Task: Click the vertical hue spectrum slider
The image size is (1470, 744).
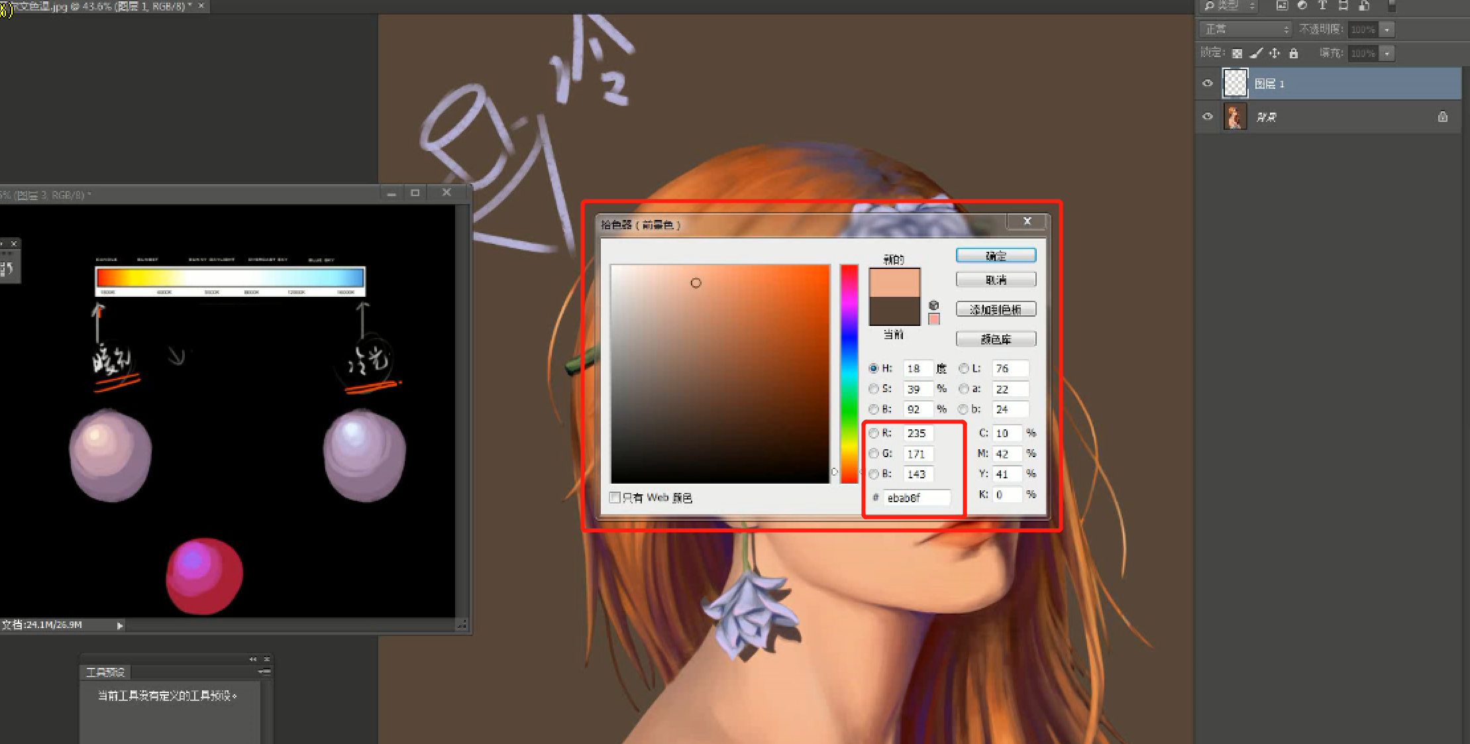Action: [x=849, y=374]
